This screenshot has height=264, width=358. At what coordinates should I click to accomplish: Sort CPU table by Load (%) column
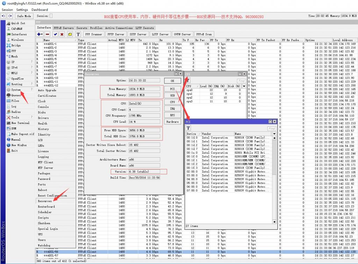click(x=206, y=86)
